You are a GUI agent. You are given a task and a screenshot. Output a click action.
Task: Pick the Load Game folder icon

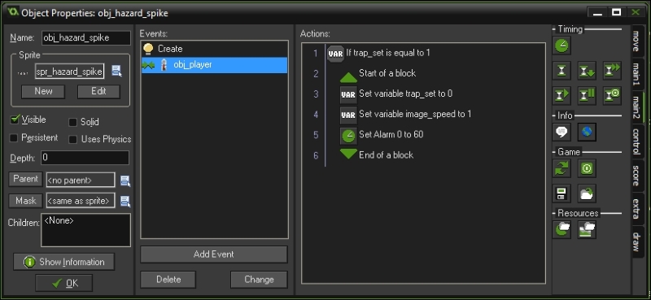pyautogui.click(x=587, y=193)
